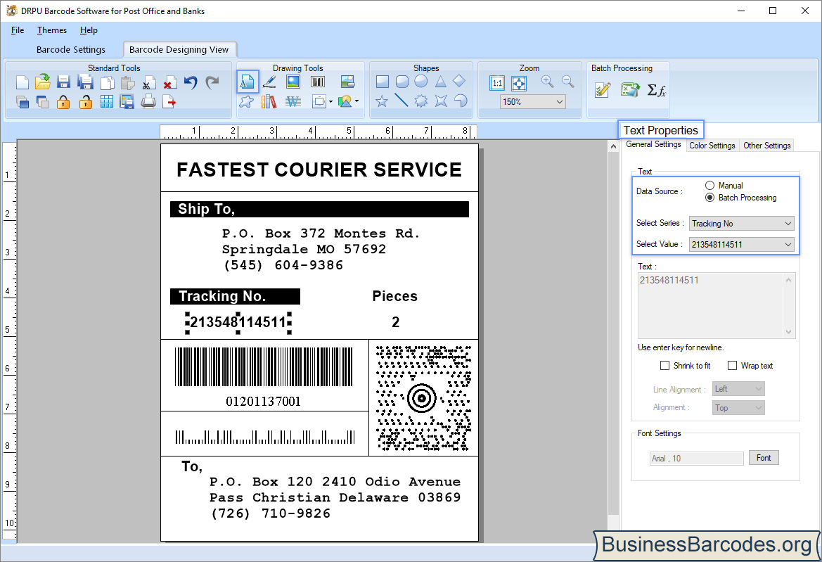The image size is (822, 562).
Task: Open the sigma fx formula tool
Action: (656, 90)
